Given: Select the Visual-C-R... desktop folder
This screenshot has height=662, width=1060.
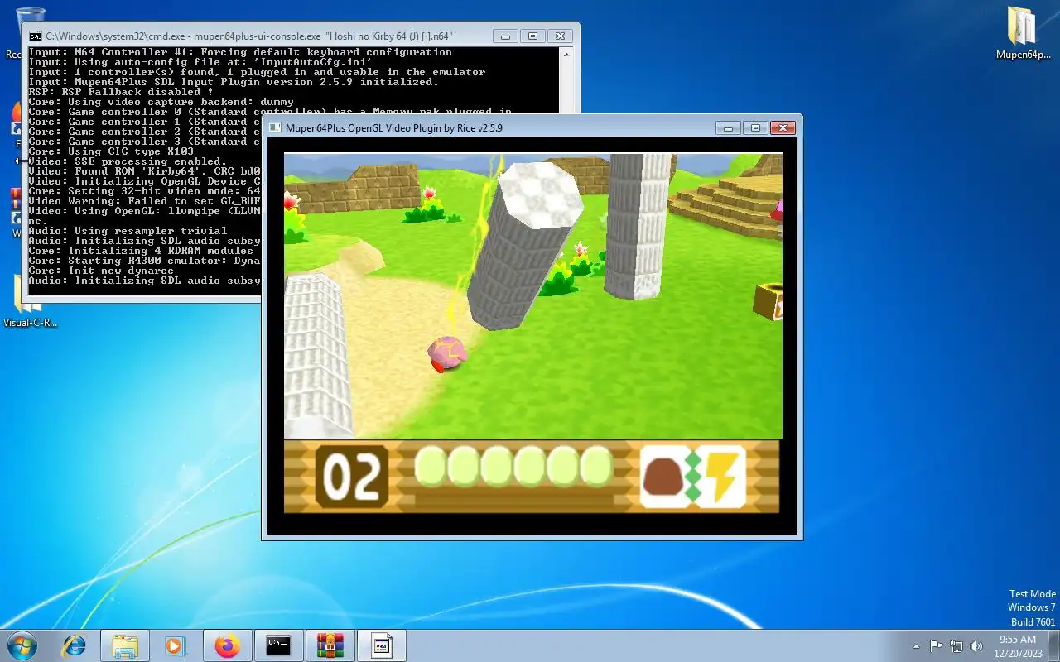Looking at the screenshot, I should click(x=31, y=300).
